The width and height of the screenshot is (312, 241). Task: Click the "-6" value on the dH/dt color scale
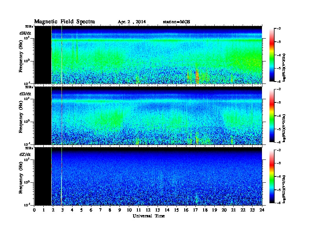pyautogui.click(x=279, y=82)
